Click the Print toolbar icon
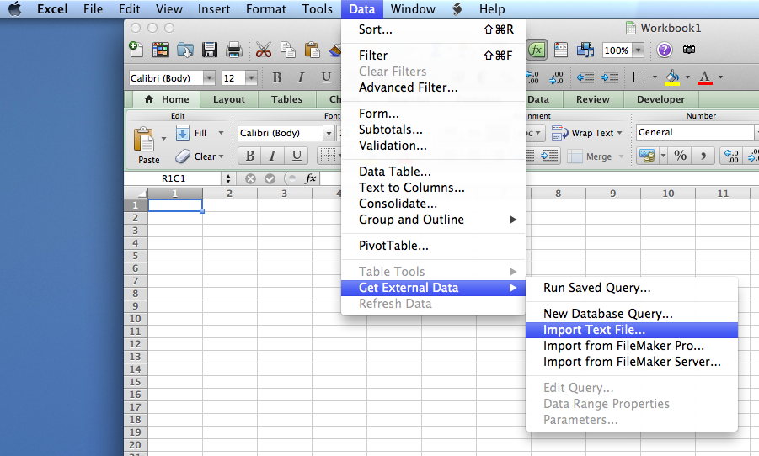Viewport: 759px width, 456px height. tap(234, 50)
